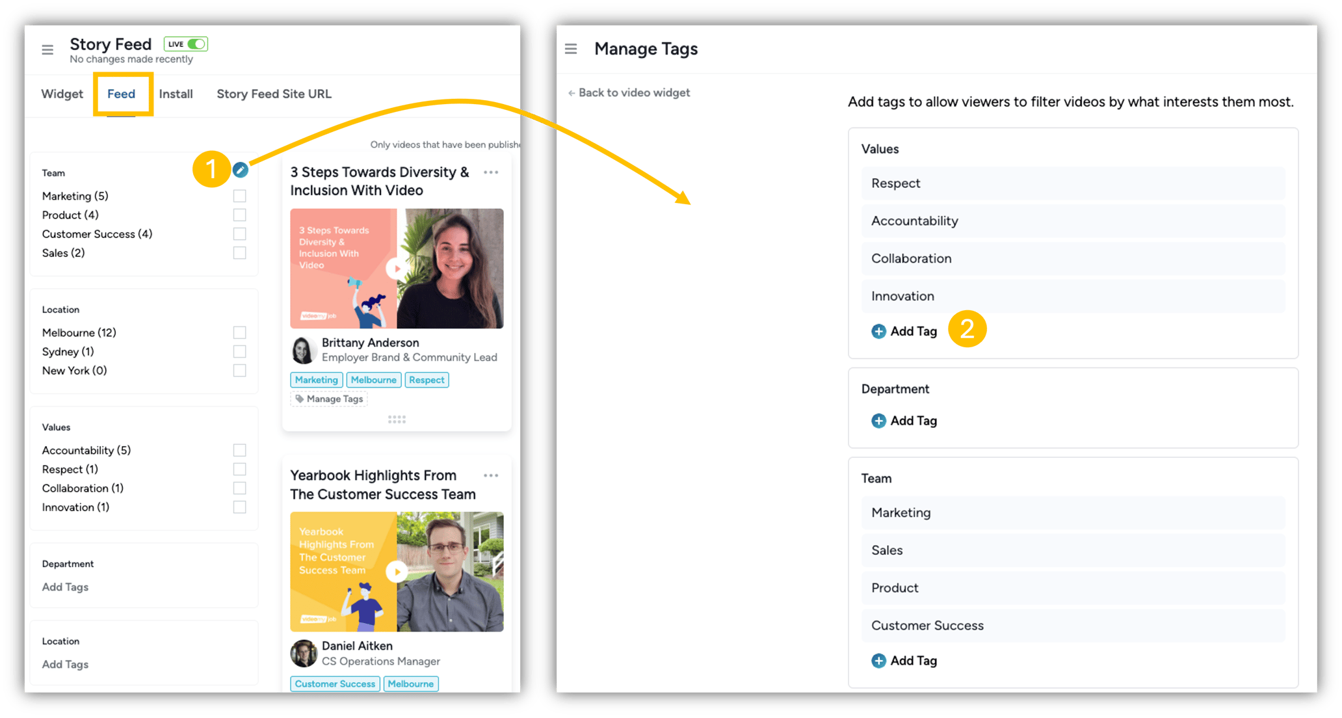Play the Diversity & Inclusion video
The image size is (1342, 718).
(x=396, y=268)
